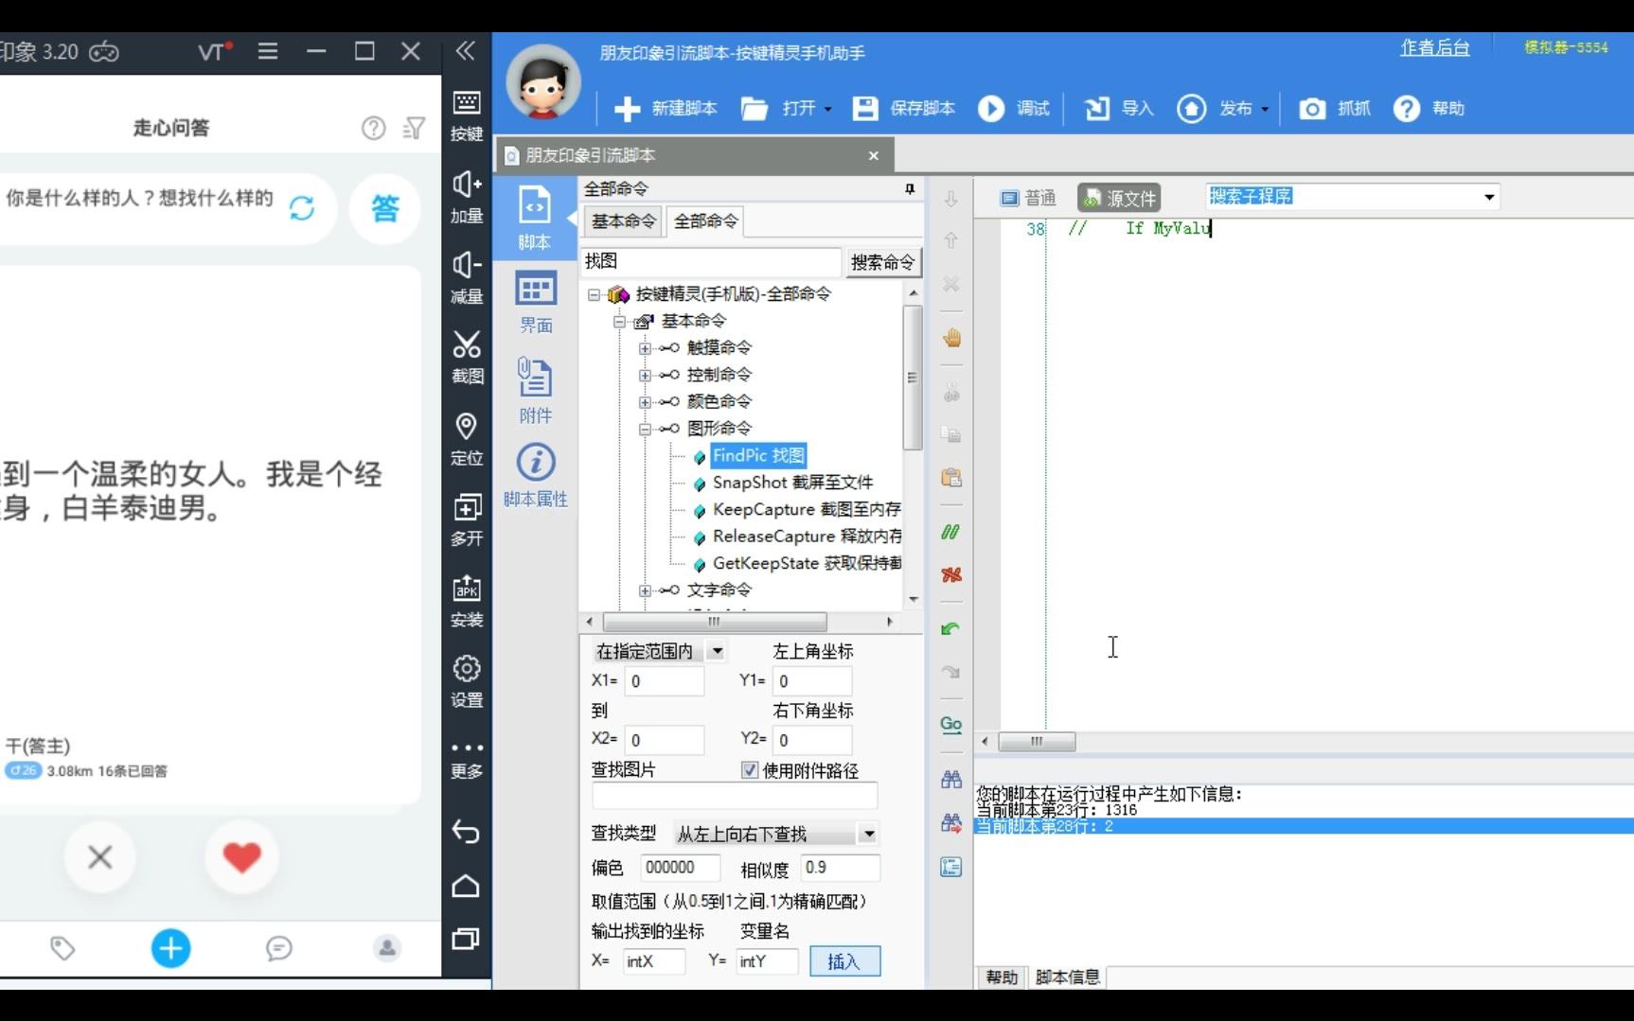Screen dimensions: 1634x1021
Task: Click the X dislike button in app
Action: 99,857
